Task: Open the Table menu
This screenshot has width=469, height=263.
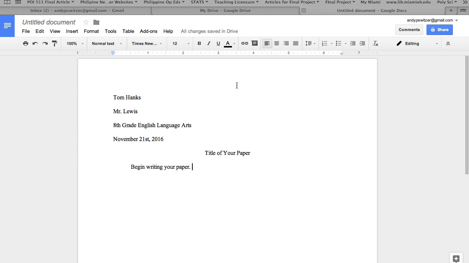Action: pyautogui.click(x=128, y=31)
